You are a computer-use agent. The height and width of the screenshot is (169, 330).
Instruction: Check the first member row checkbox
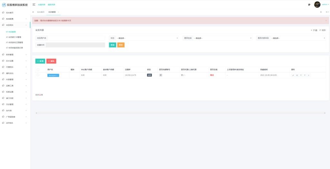[38, 75]
